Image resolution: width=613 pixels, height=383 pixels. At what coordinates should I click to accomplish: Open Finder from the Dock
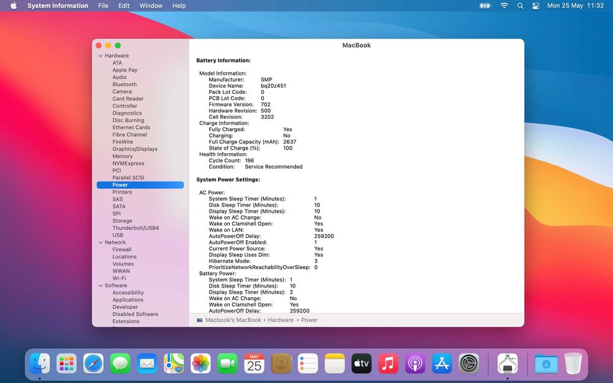(x=40, y=363)
